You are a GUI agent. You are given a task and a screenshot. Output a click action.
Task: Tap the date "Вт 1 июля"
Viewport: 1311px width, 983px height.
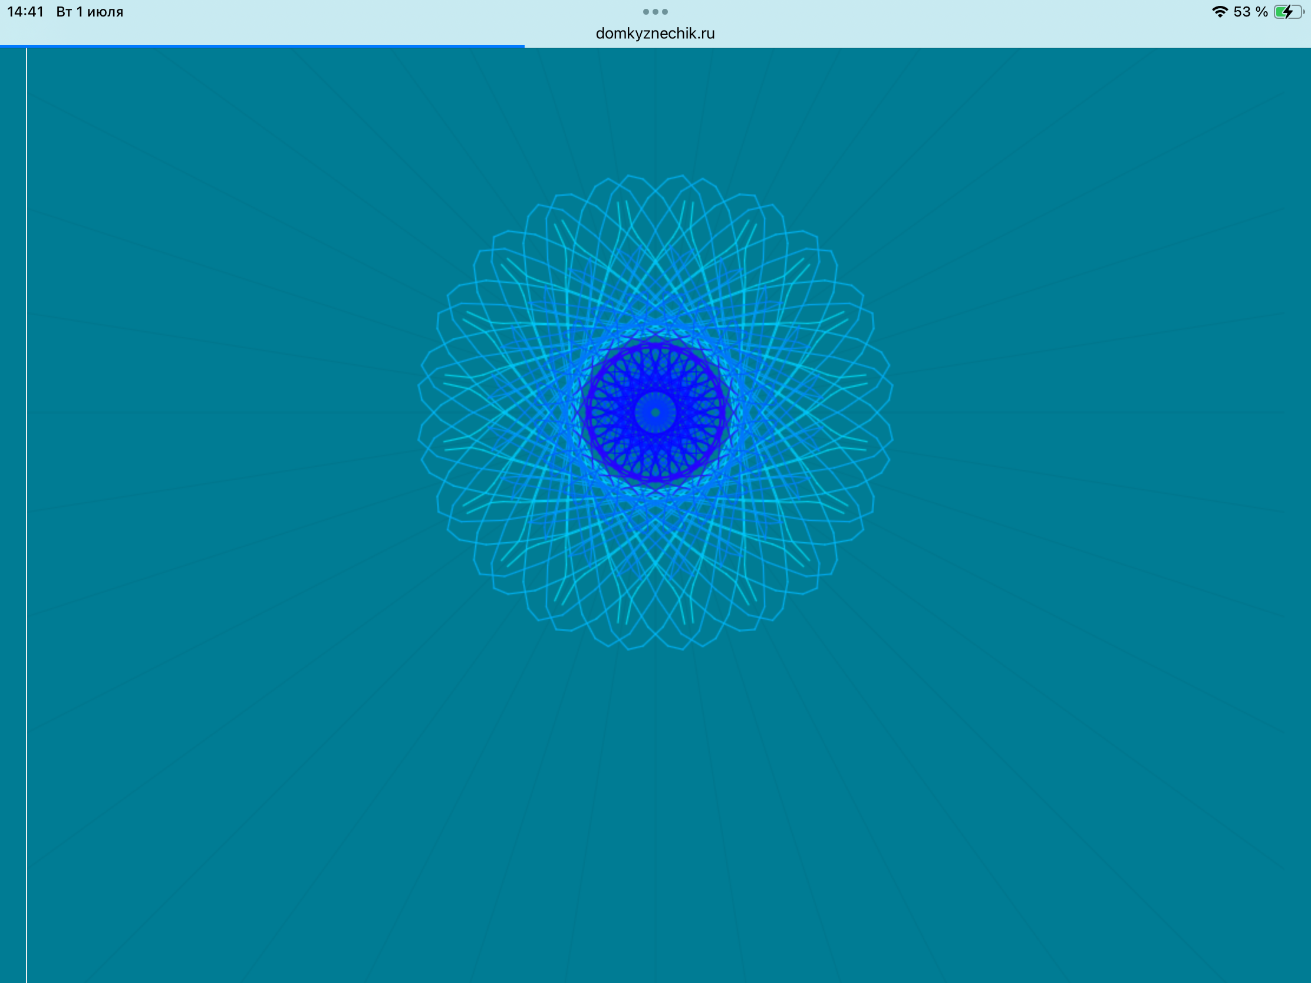pos(90,12)
